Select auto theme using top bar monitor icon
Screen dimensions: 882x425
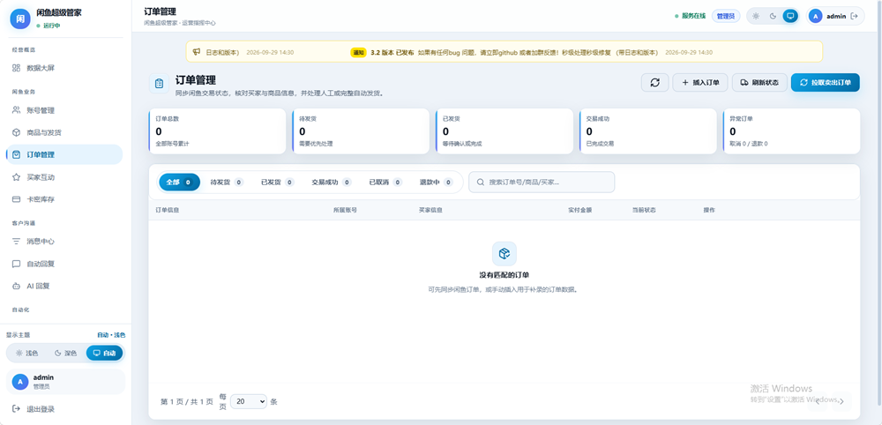(790, 16)
